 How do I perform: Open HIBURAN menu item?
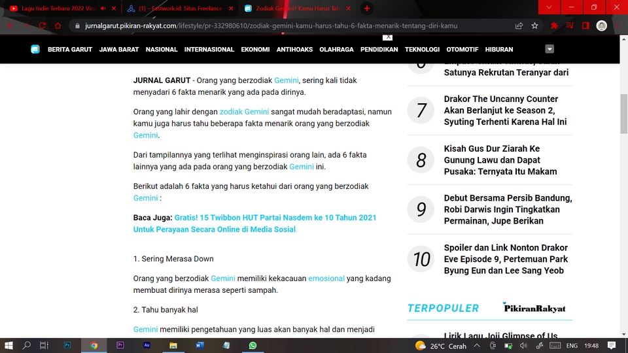point(498,49)
